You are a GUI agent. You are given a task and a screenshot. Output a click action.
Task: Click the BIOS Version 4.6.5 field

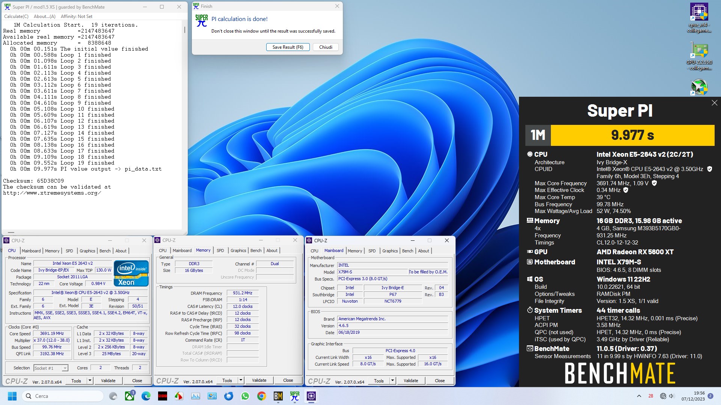pos(392,326)
